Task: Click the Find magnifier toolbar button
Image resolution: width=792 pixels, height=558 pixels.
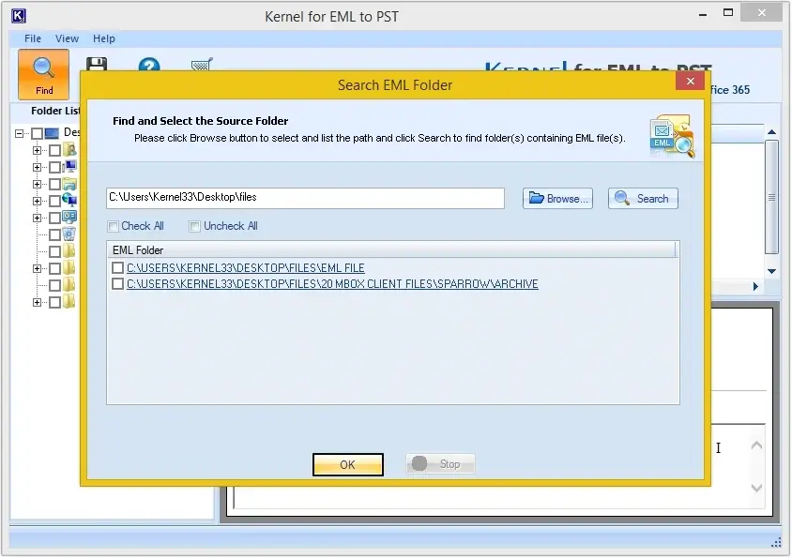Action: pyautogui.click(x=43, y=74)
